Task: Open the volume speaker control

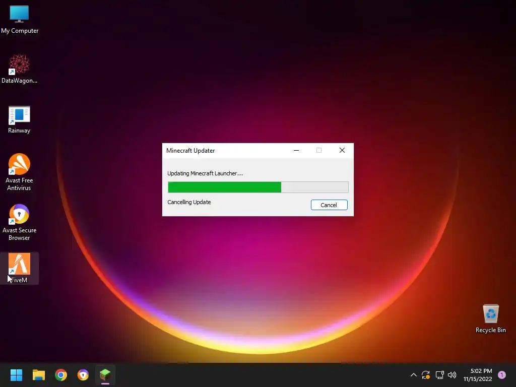Action: pyautogui.click(x=452, y=375)
